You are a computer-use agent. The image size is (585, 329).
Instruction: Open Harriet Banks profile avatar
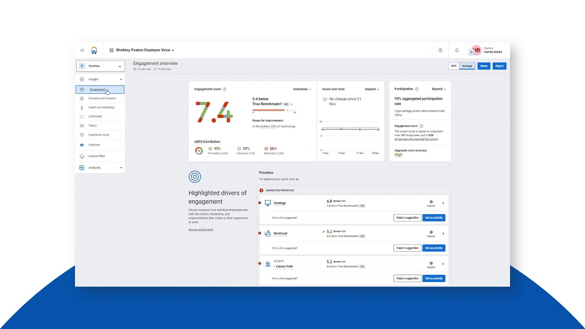click(x=476, y=50)
